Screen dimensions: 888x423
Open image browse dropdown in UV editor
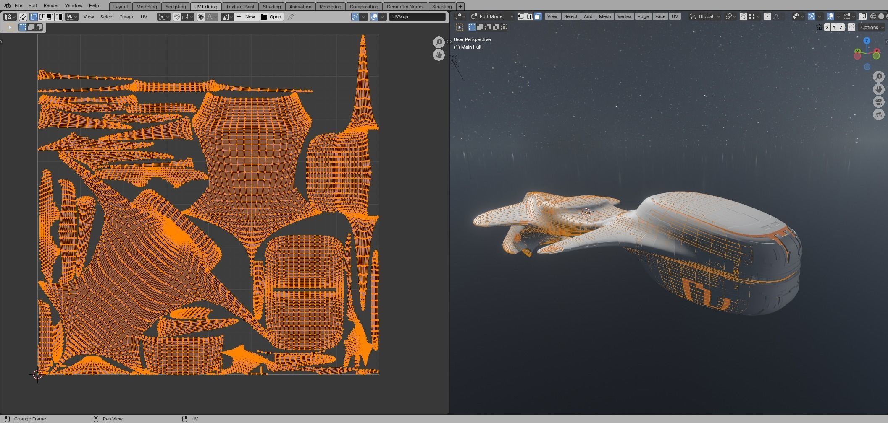coord(227,17)
